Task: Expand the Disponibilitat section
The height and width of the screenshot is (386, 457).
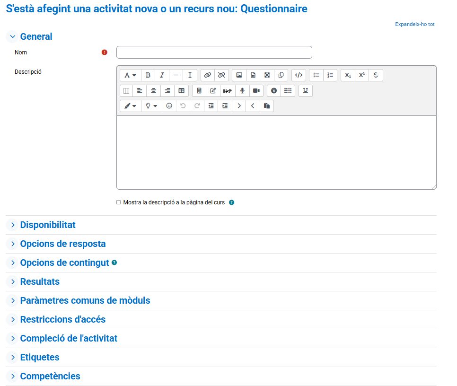Action: click(47, 225)
